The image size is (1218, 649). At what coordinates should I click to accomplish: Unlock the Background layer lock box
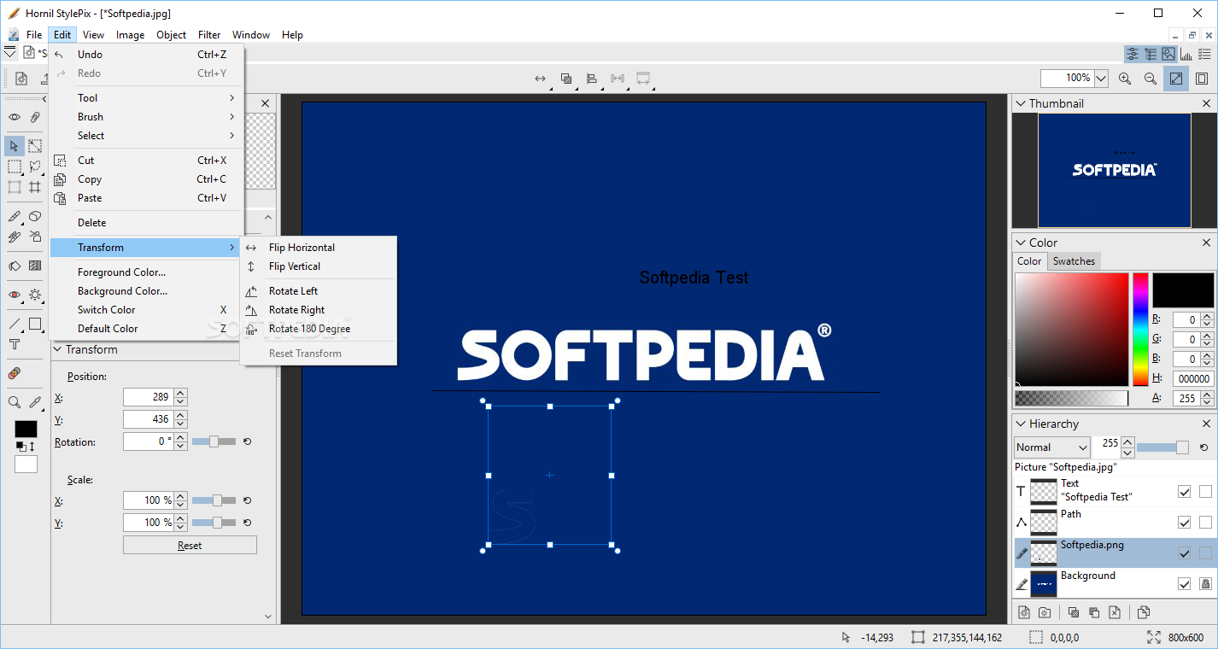(1205, 584)
